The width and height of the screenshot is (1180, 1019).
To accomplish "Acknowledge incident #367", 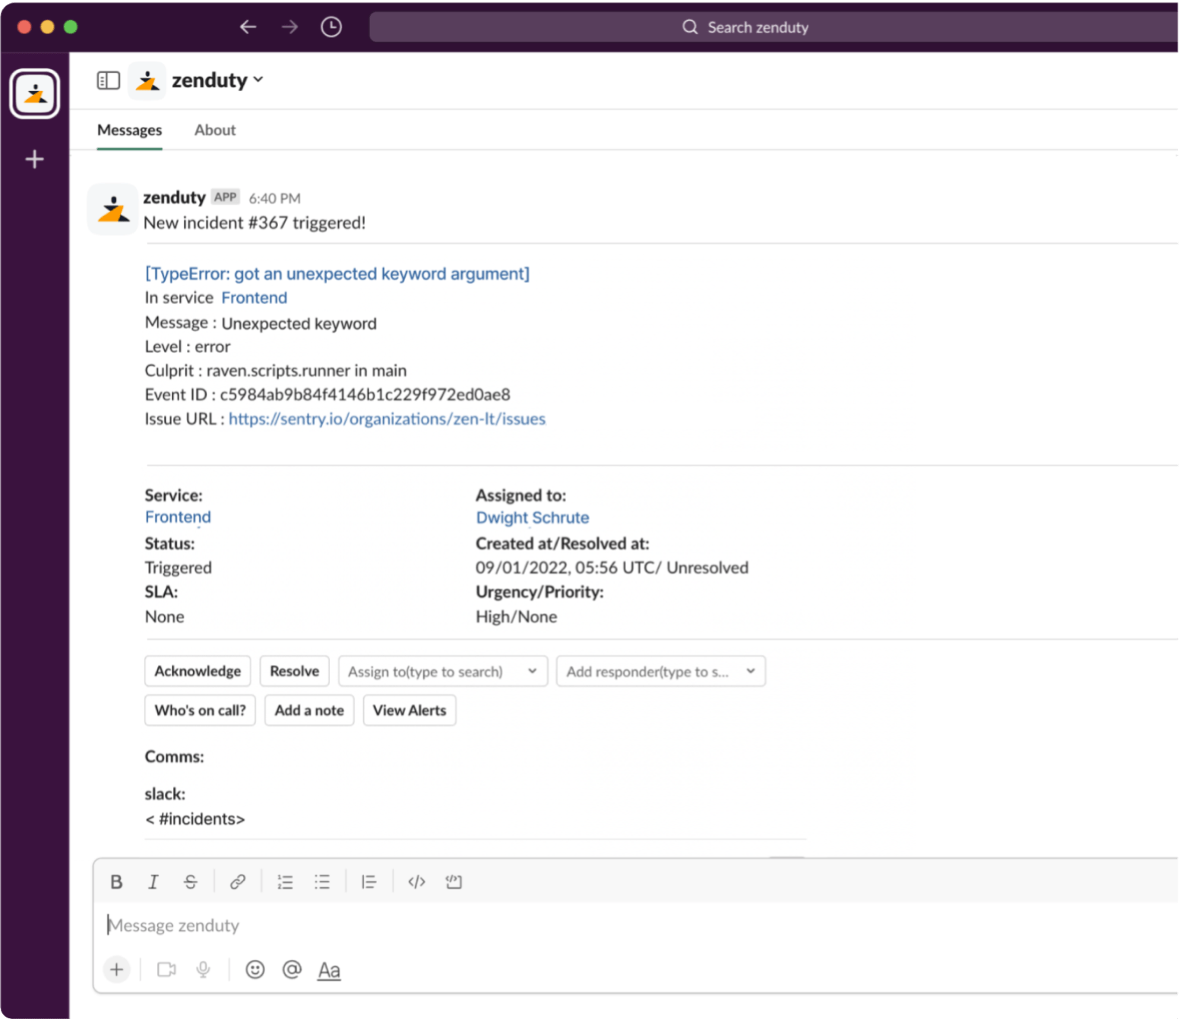I will [197, 671].
